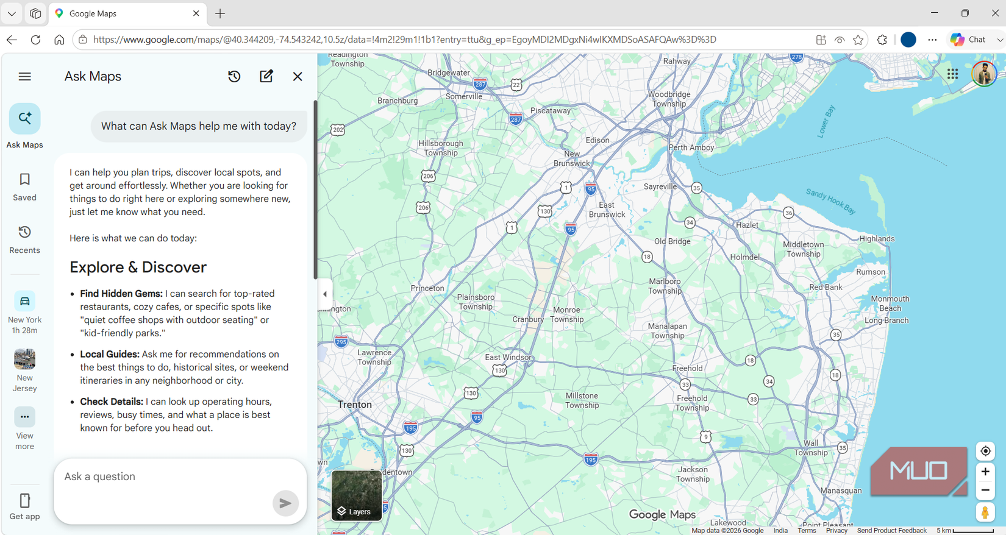This screenshot has width=1006, height=535.
Task: Add this page to favorites
Action: (x=858, y=40)
